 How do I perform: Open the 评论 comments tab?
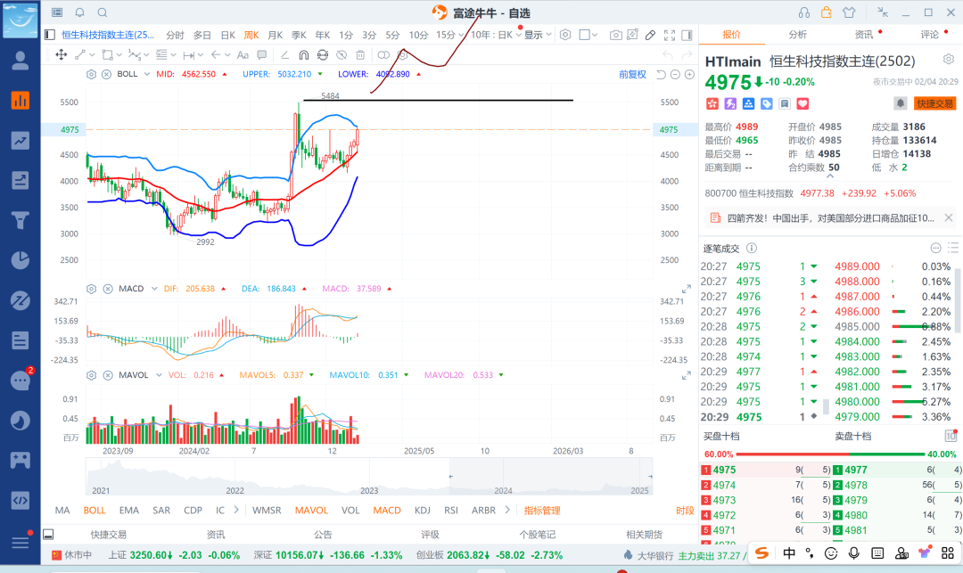coord(930,35)
